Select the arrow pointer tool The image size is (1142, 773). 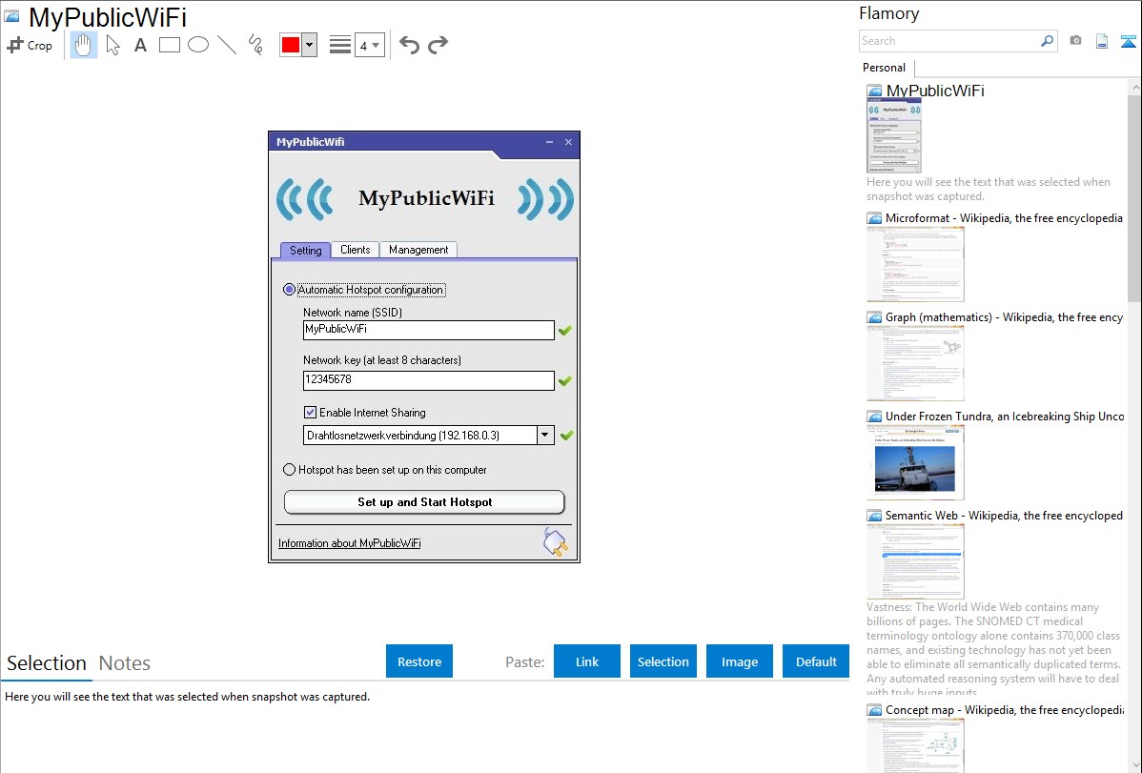112,45
